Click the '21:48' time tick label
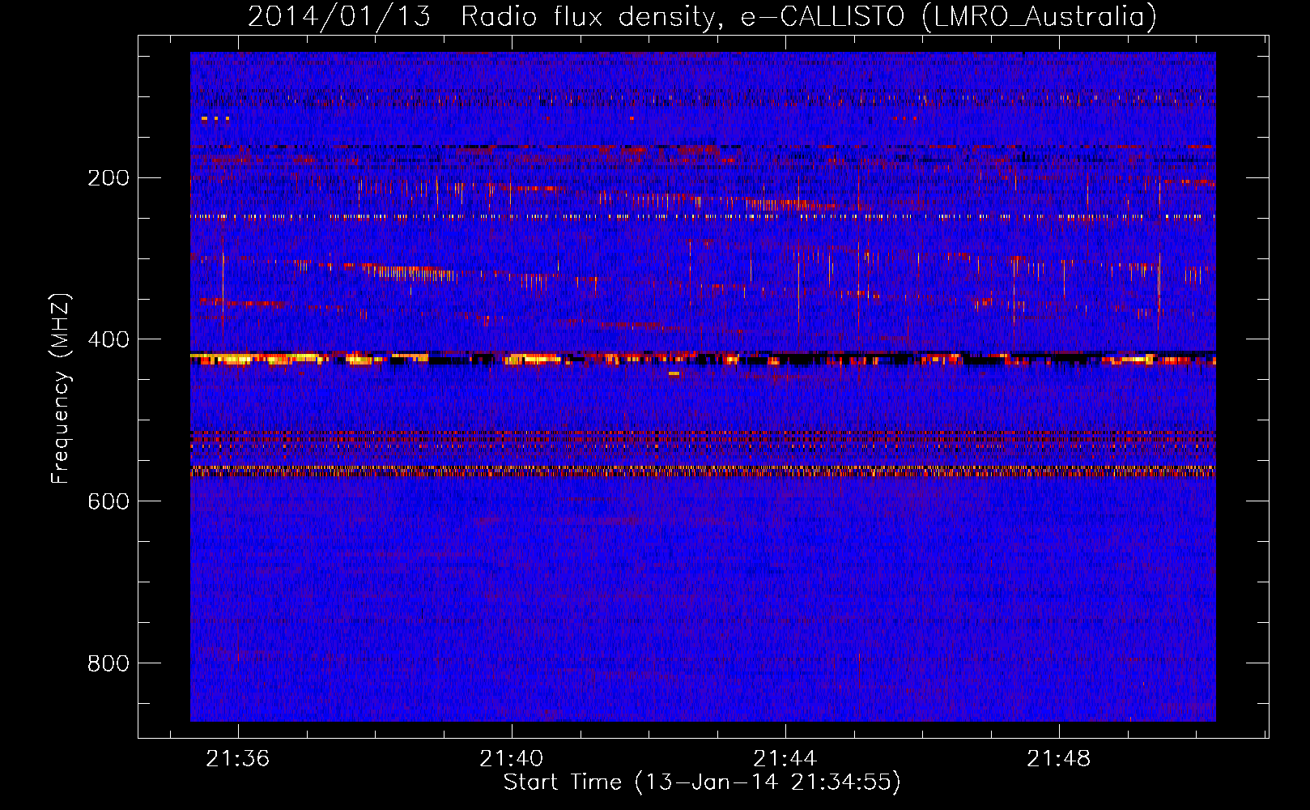 (1058, 758)
